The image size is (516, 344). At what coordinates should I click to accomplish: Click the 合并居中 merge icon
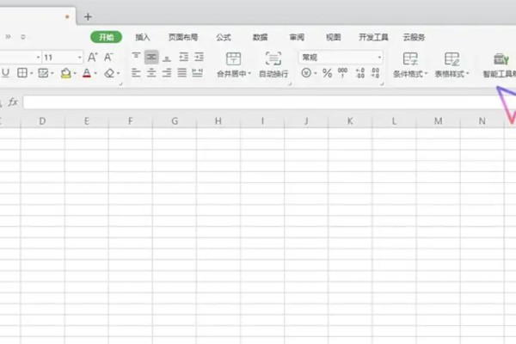tap(233, 59)
